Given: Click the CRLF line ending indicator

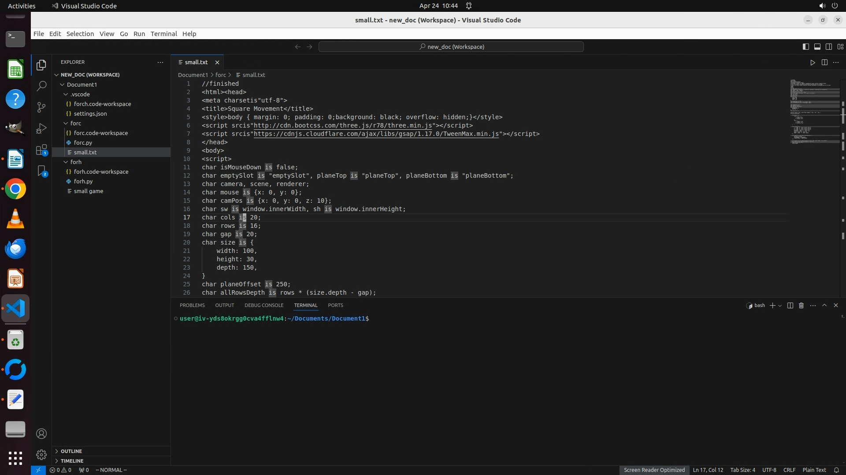Looking at the screenshot, I should coord(789,470).
